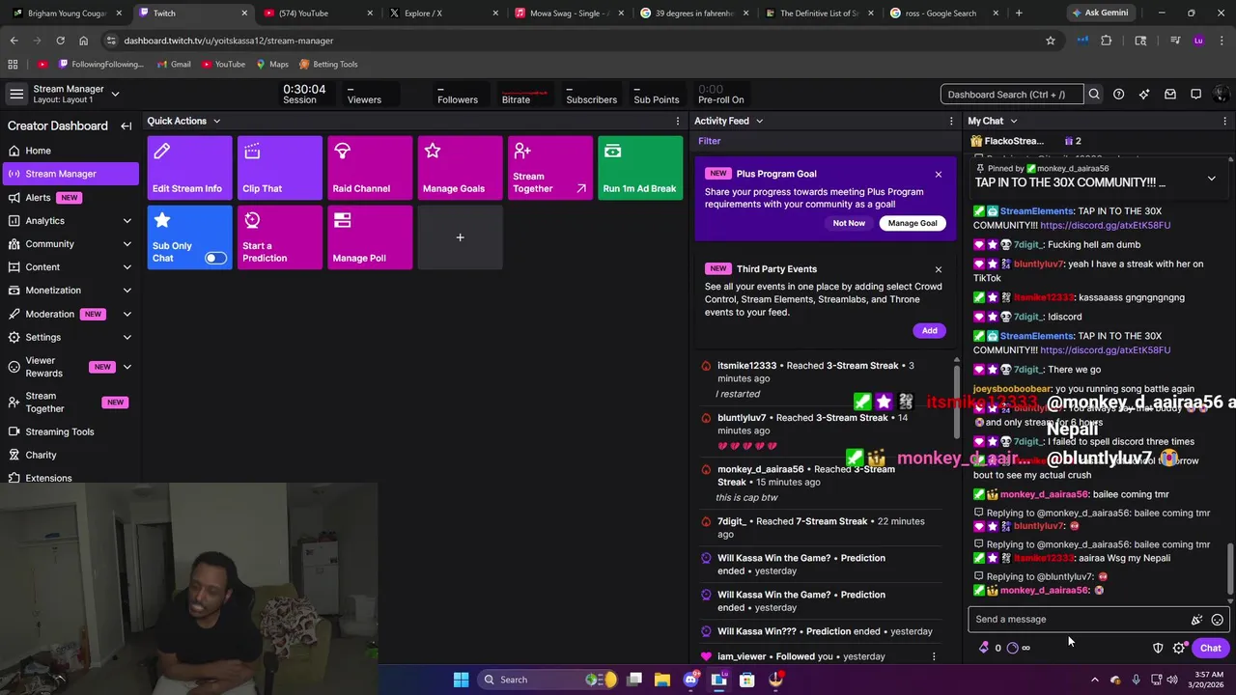
Task: Open the Manage Poll quick action
Action: (370, 237)
